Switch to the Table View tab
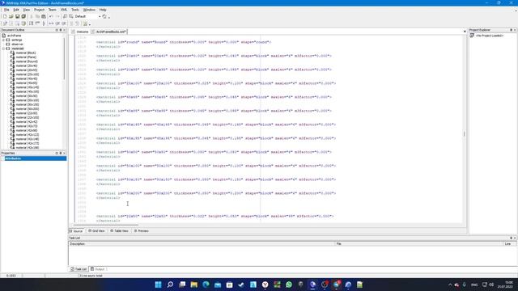 (x=119, y=231)
